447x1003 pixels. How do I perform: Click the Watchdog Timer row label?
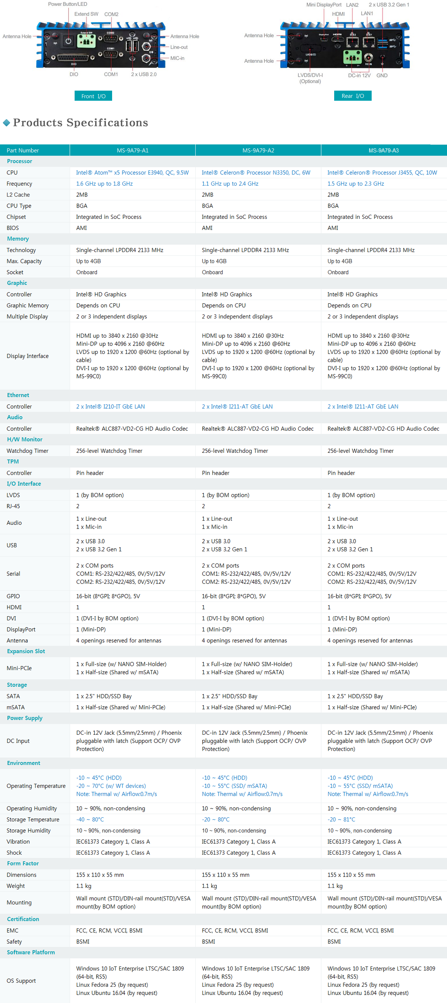28,451
